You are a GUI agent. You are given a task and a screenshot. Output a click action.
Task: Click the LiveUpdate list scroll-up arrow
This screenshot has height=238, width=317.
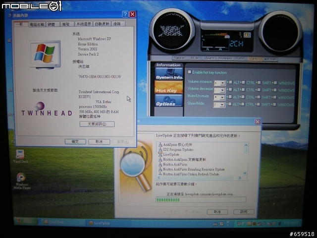pos(246,145)
